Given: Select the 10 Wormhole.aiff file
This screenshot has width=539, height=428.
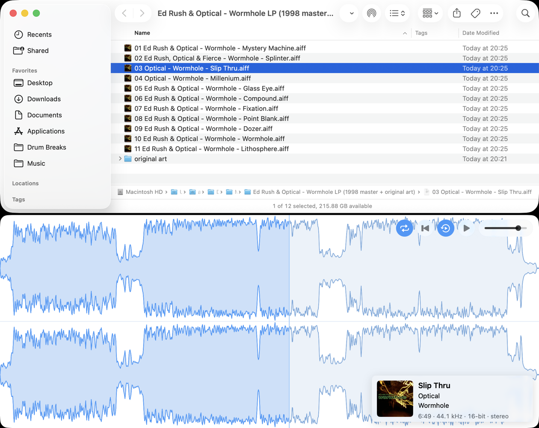Looking at the screenshot, I should 325,139.
